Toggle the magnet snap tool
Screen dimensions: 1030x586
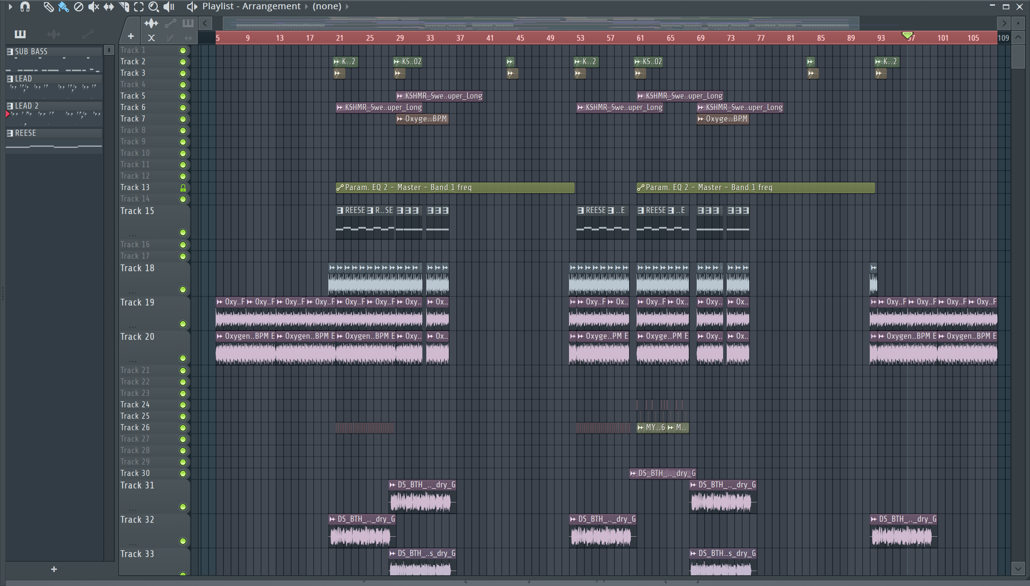pos(25,6)
